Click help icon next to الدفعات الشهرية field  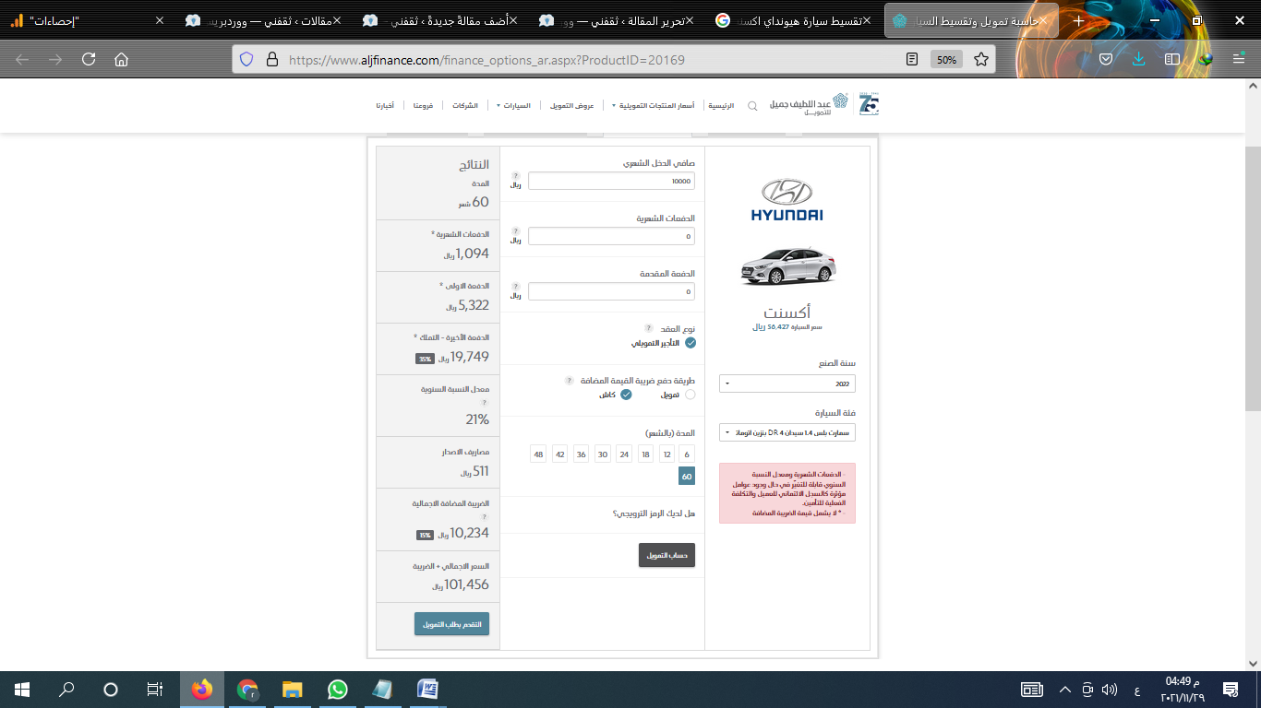[516, 230]
